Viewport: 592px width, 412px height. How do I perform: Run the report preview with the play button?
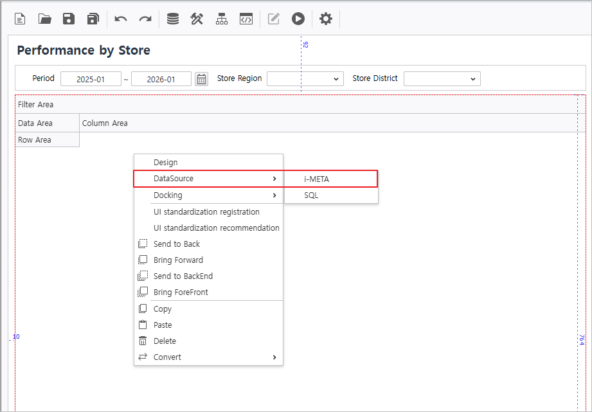tap(298, 19)
